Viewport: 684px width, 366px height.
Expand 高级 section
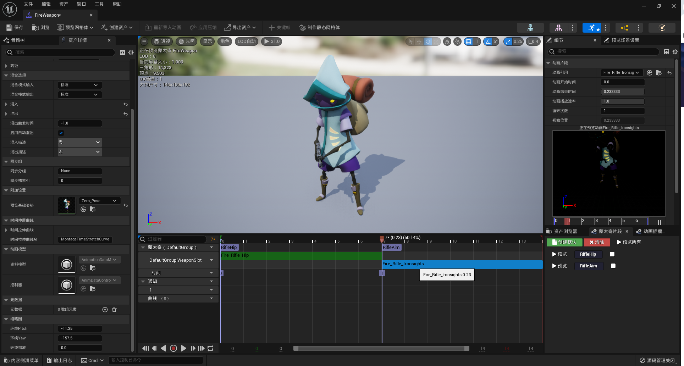(6, 66)
